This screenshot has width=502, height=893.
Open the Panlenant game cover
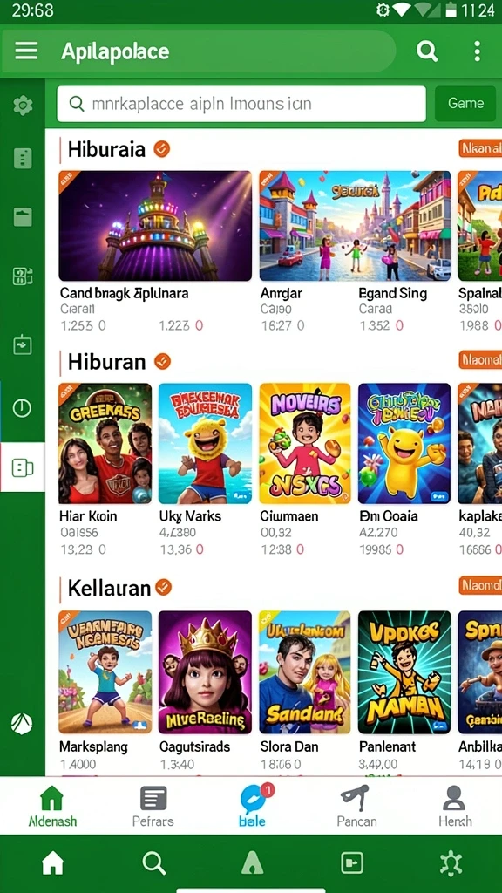click(404, 672)
